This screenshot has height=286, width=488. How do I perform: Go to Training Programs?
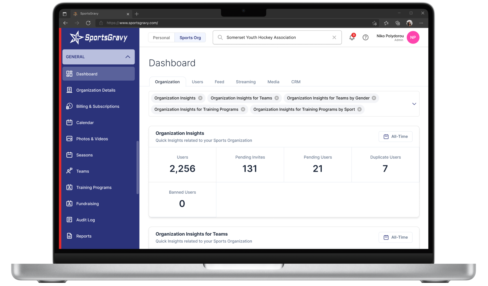(x=98, y=188)
